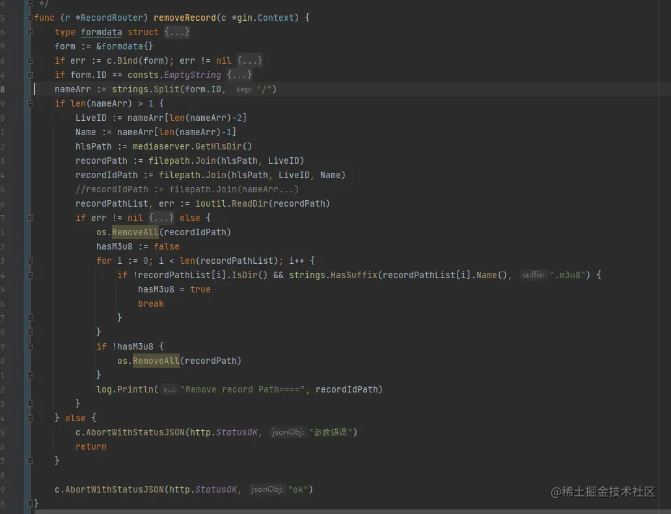
Task: Expand fold marker beside c.Bind(form) line
Action: point(31,60)
